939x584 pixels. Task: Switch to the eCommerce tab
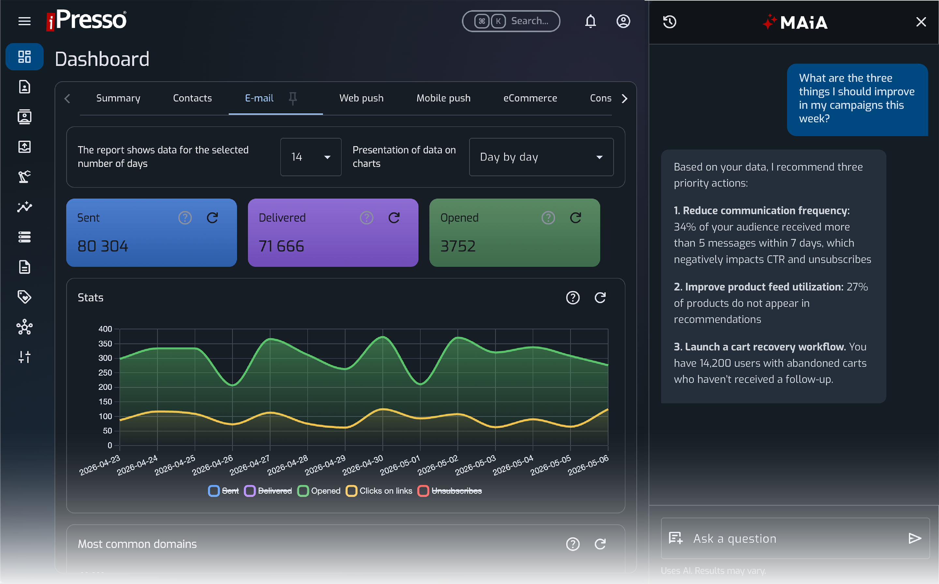[530, 98]
